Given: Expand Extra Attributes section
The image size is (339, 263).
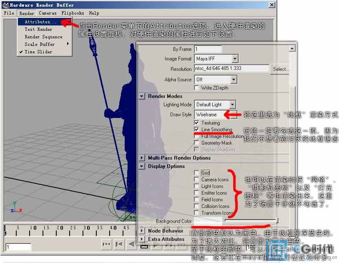Looking at the screenshot, I should [x=142, y=239].
